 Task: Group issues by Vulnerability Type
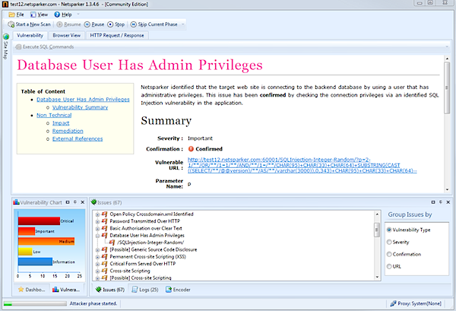[x=391, y=230]
